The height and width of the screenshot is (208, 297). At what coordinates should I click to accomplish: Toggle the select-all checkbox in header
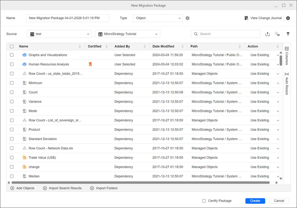[12, 47]
